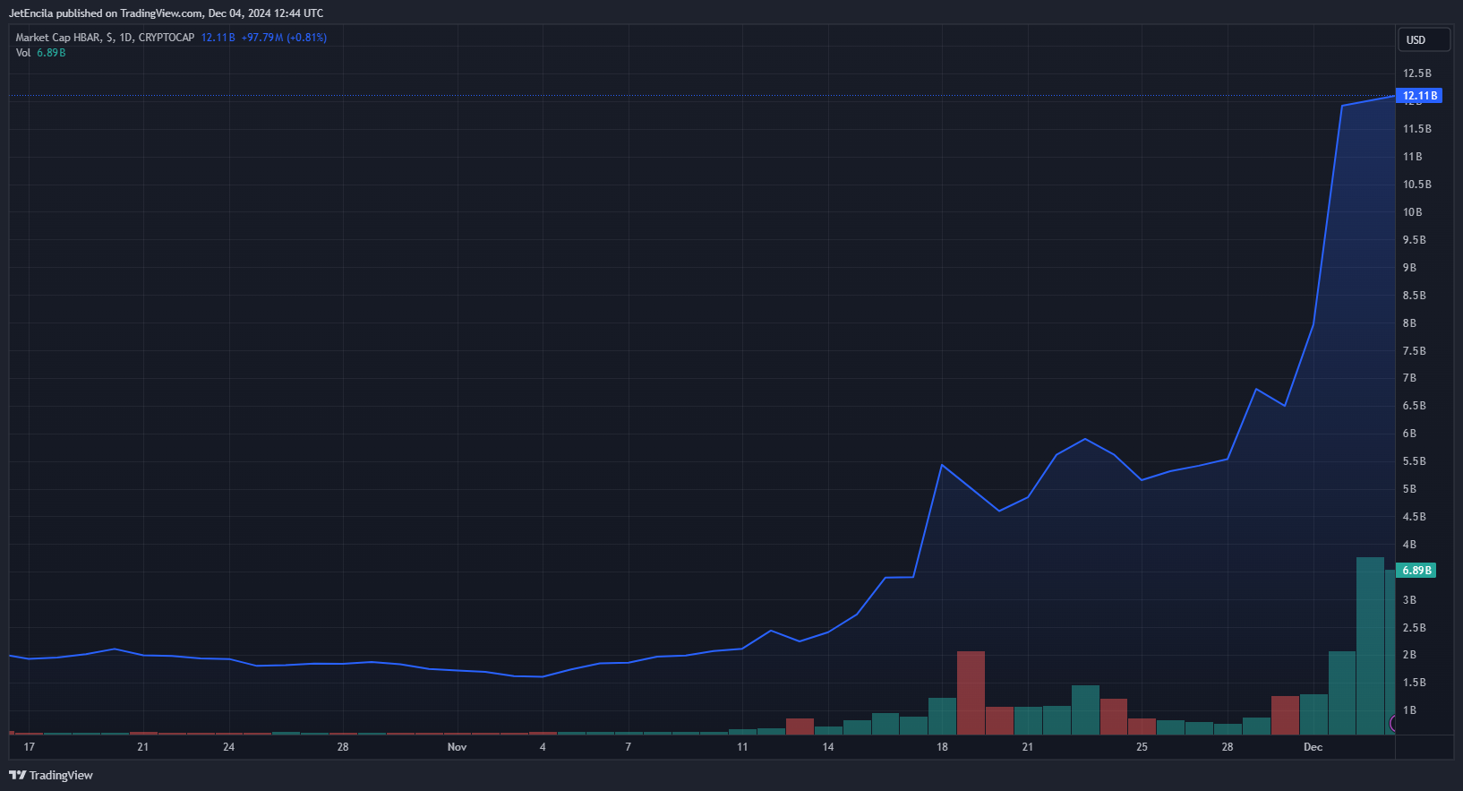1463x791 pixels.
Task: Click the 1B label on price scale
Action: [1409, 710]
